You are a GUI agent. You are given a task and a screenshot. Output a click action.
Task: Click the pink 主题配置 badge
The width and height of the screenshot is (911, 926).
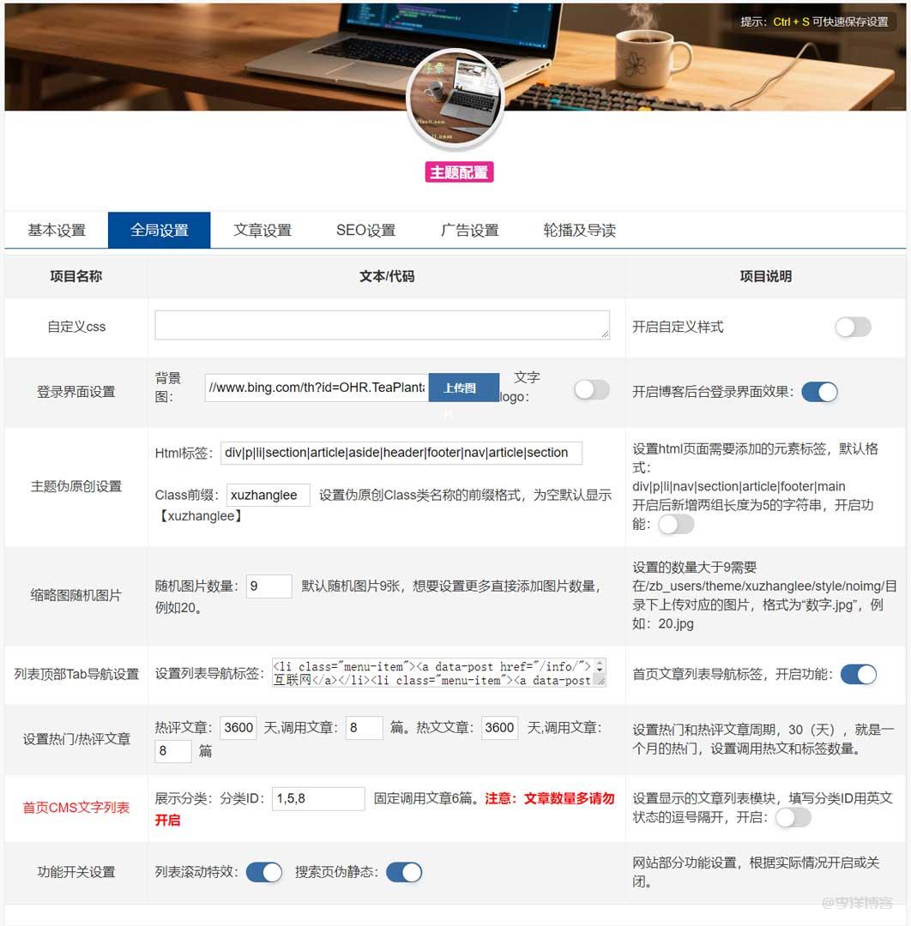(459, 171)
